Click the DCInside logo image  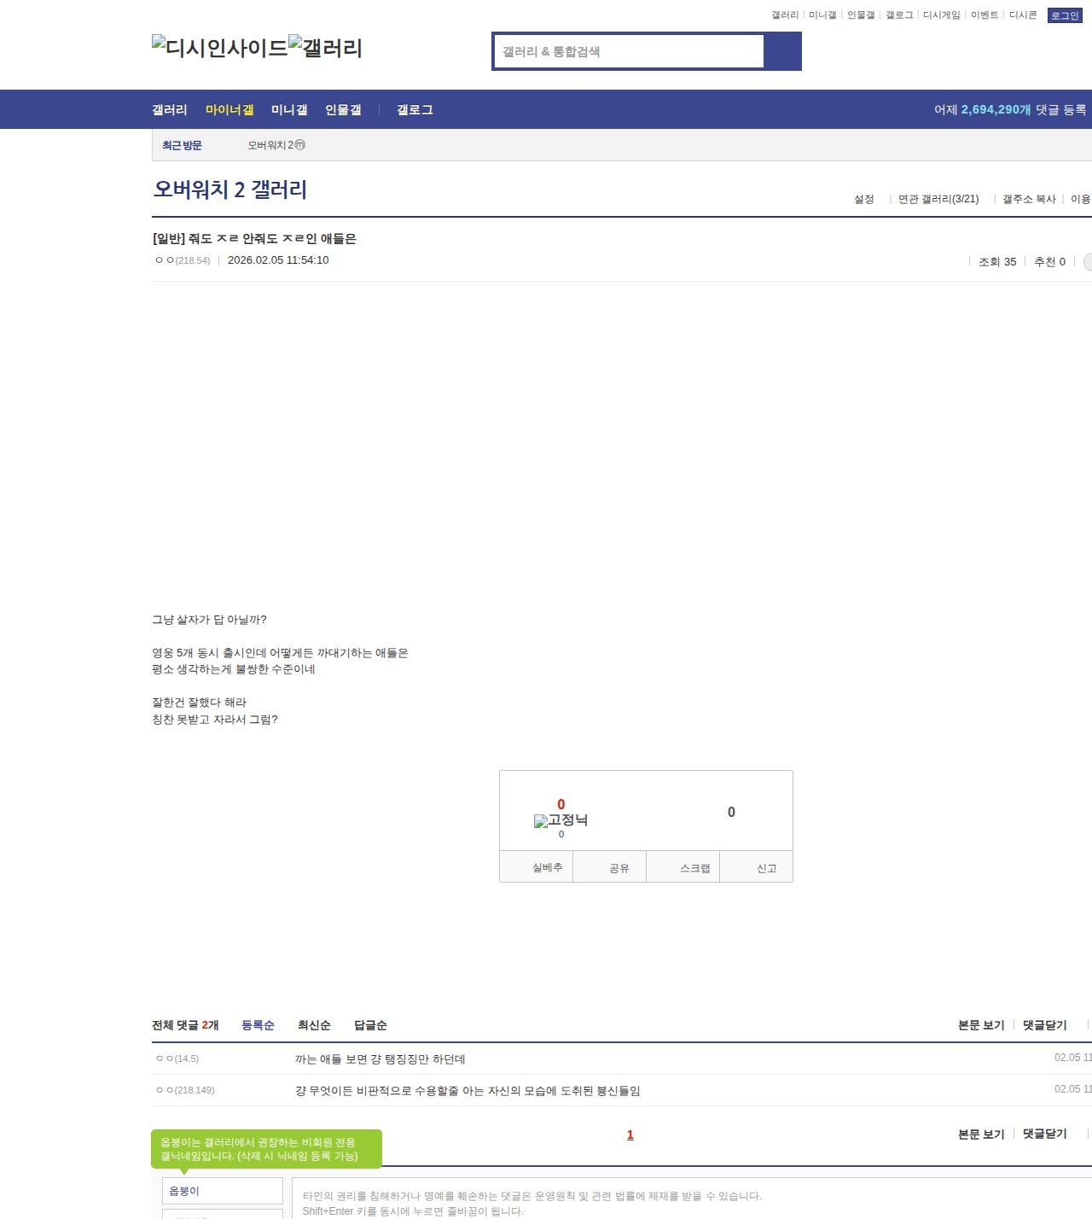click(x=219, y=48)
